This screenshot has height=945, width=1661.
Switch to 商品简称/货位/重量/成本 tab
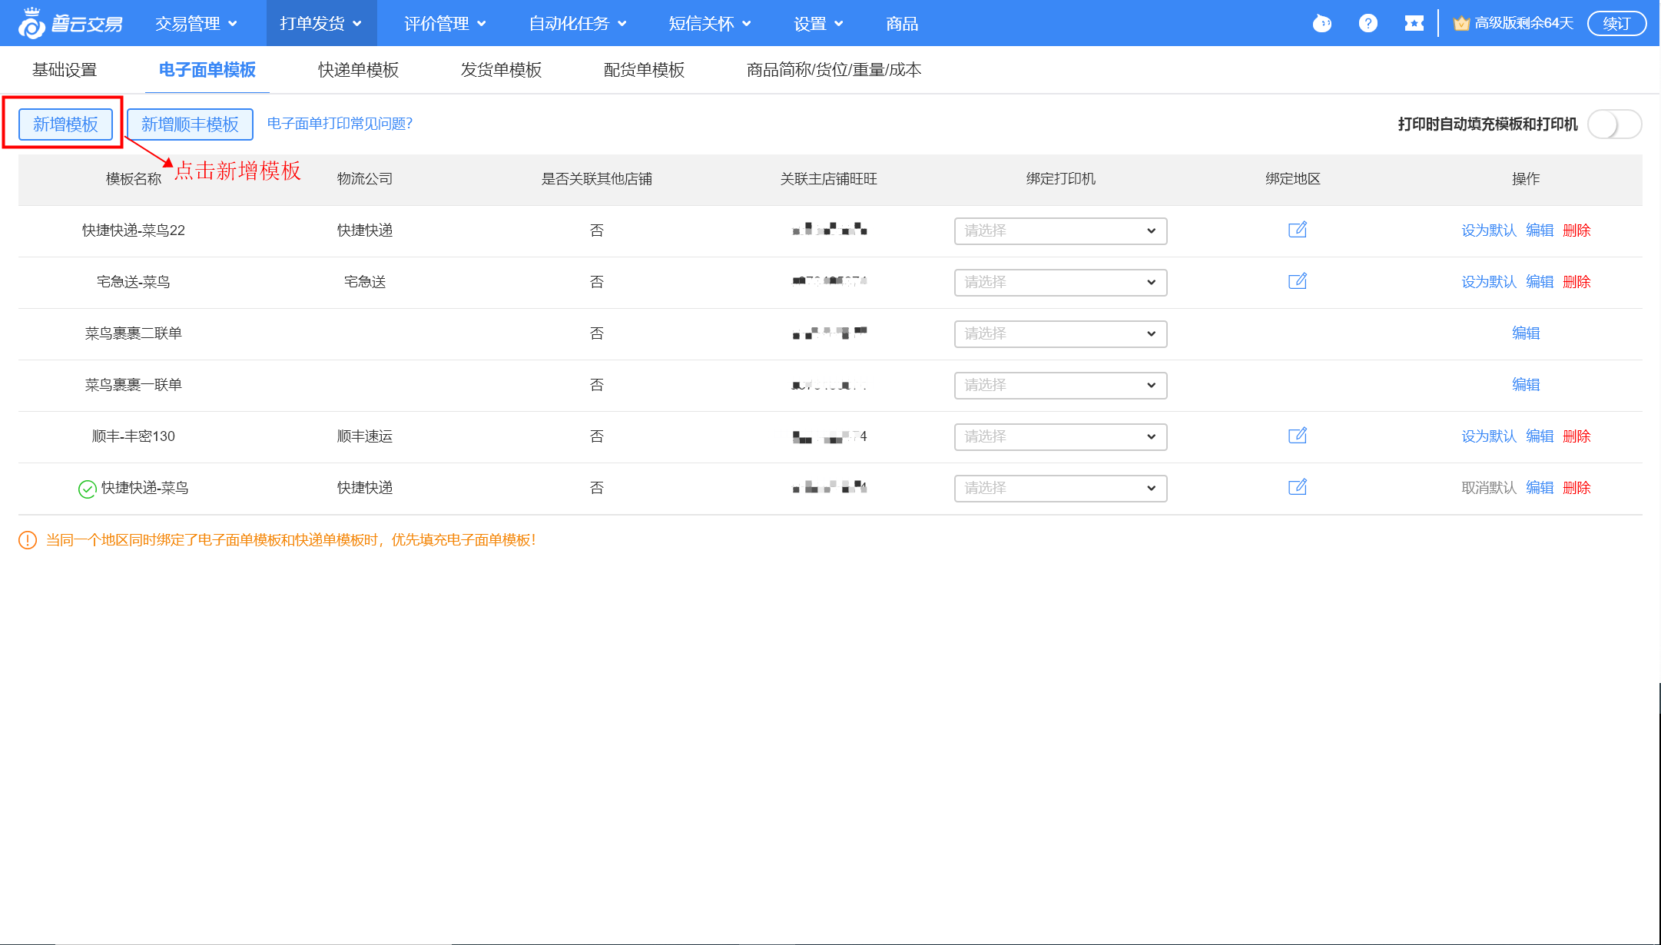click(834, 70)
